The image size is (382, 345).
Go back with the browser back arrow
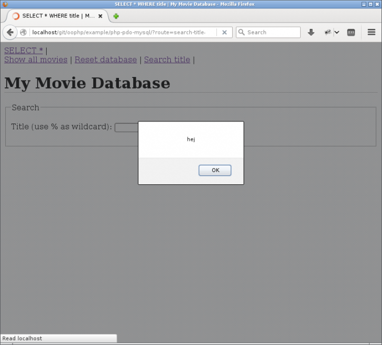point(10,32)
